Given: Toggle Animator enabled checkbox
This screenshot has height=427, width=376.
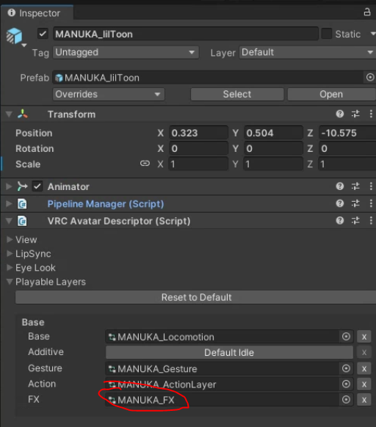Looking at the screenshot, I should tap(37, 186).
